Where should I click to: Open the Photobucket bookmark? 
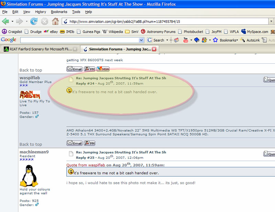click(x=190, y=32)
